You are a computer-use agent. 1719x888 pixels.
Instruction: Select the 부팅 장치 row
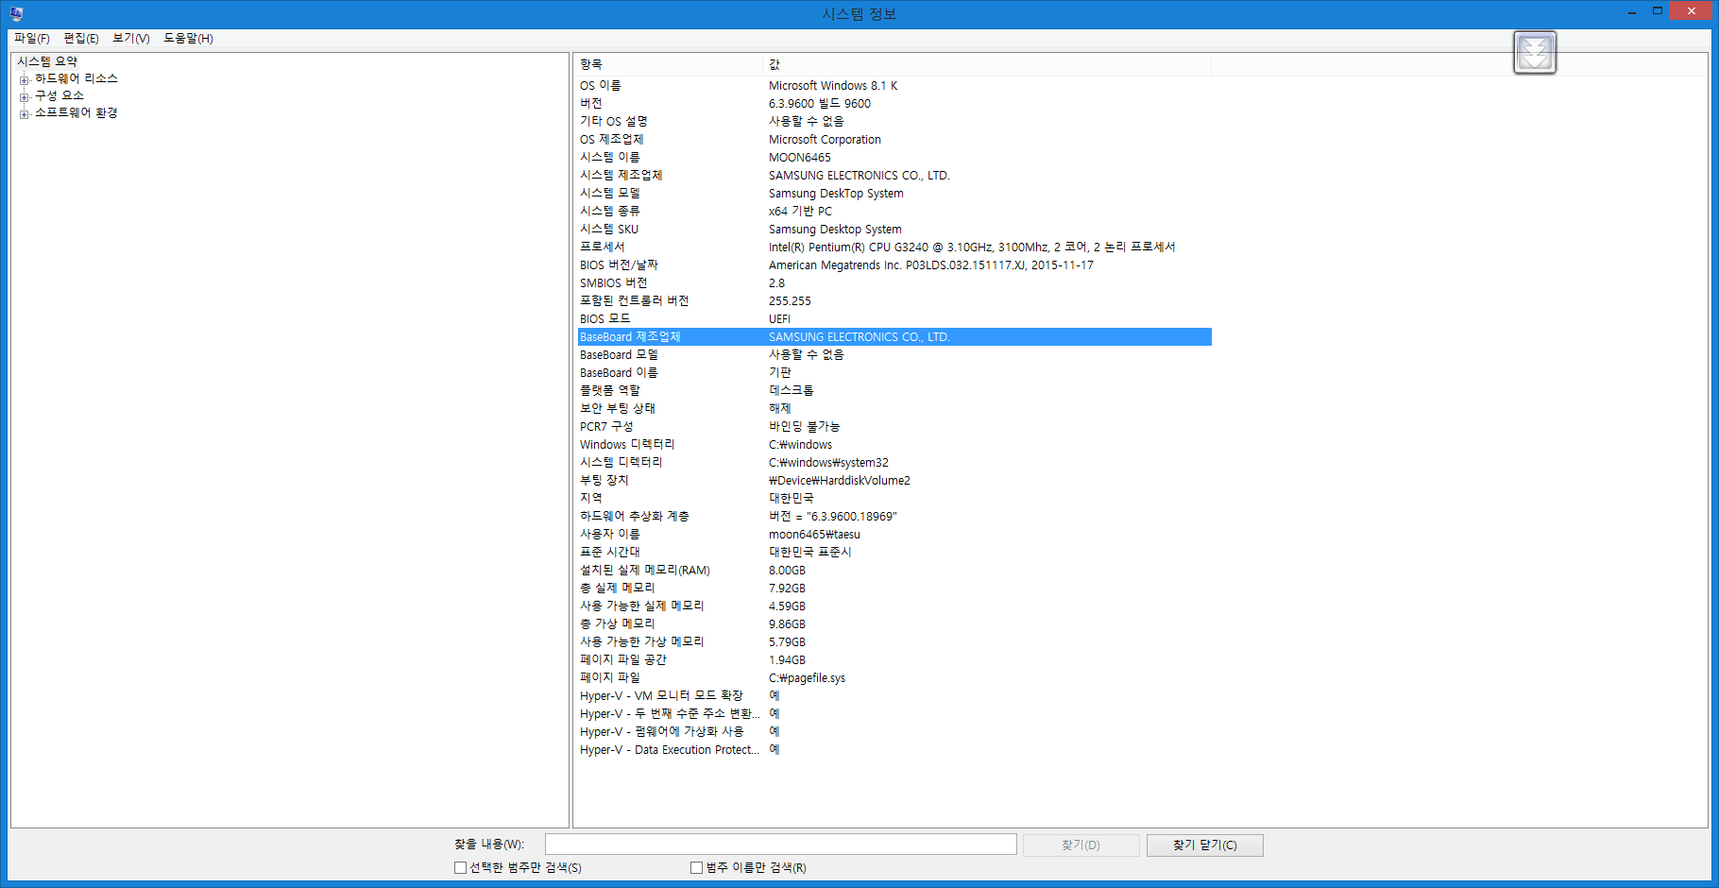(894, 481)
